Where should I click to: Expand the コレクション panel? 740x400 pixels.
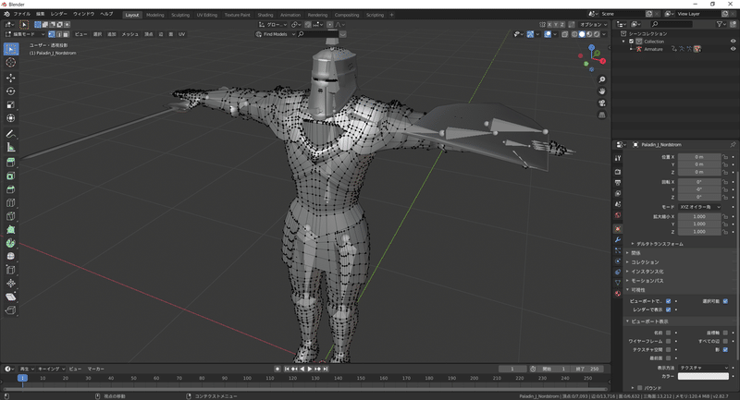click(x=645, y=262)
